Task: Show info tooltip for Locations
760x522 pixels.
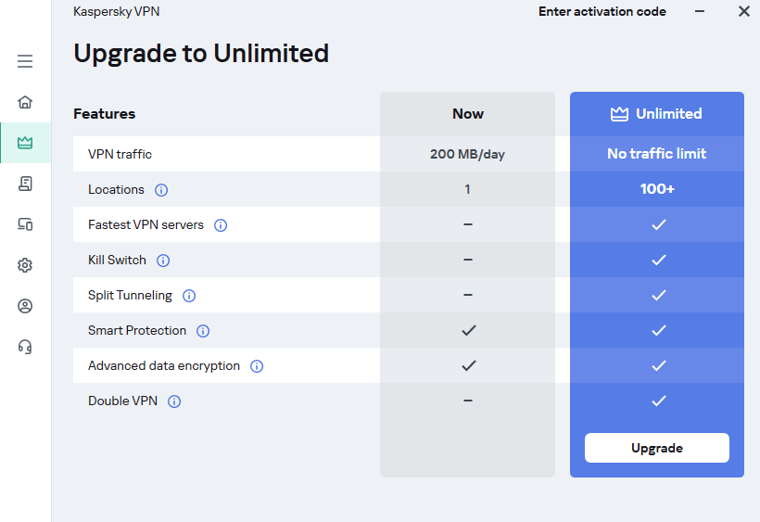Action: tap(161, 190)
